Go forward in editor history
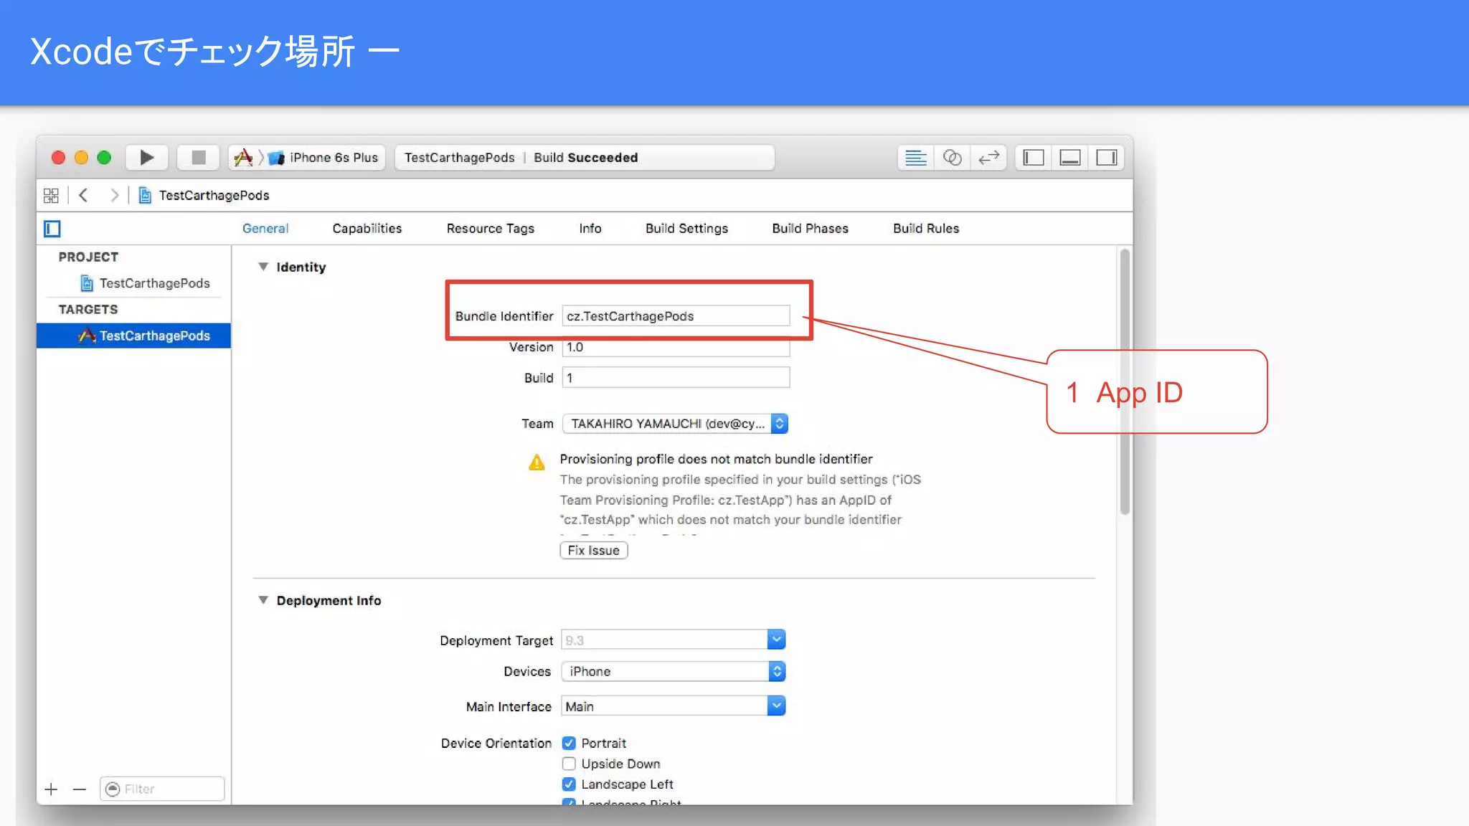This screenshot has height=826, width=1469. (x=114, y=195)
